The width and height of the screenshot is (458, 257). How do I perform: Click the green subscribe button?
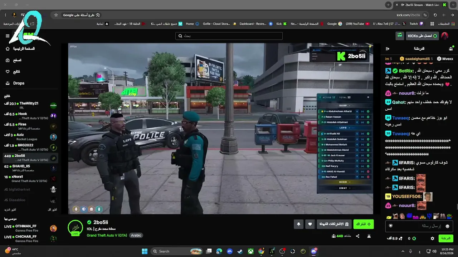[364, 224]
